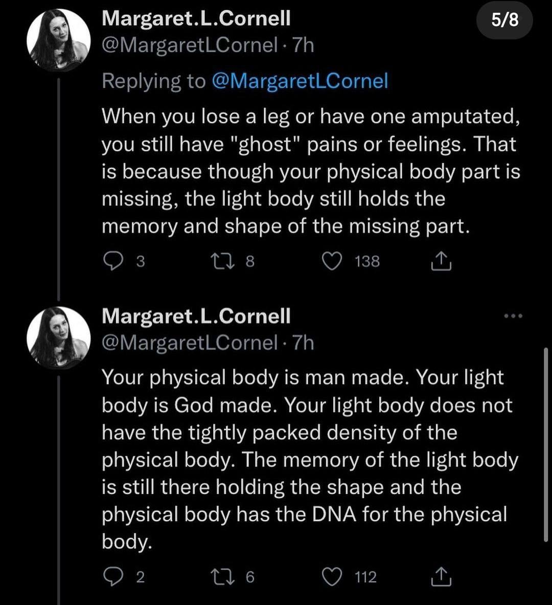Share the first tweet about amputated leg
This screenshot has height=605, width=552.
click(441, 261)
